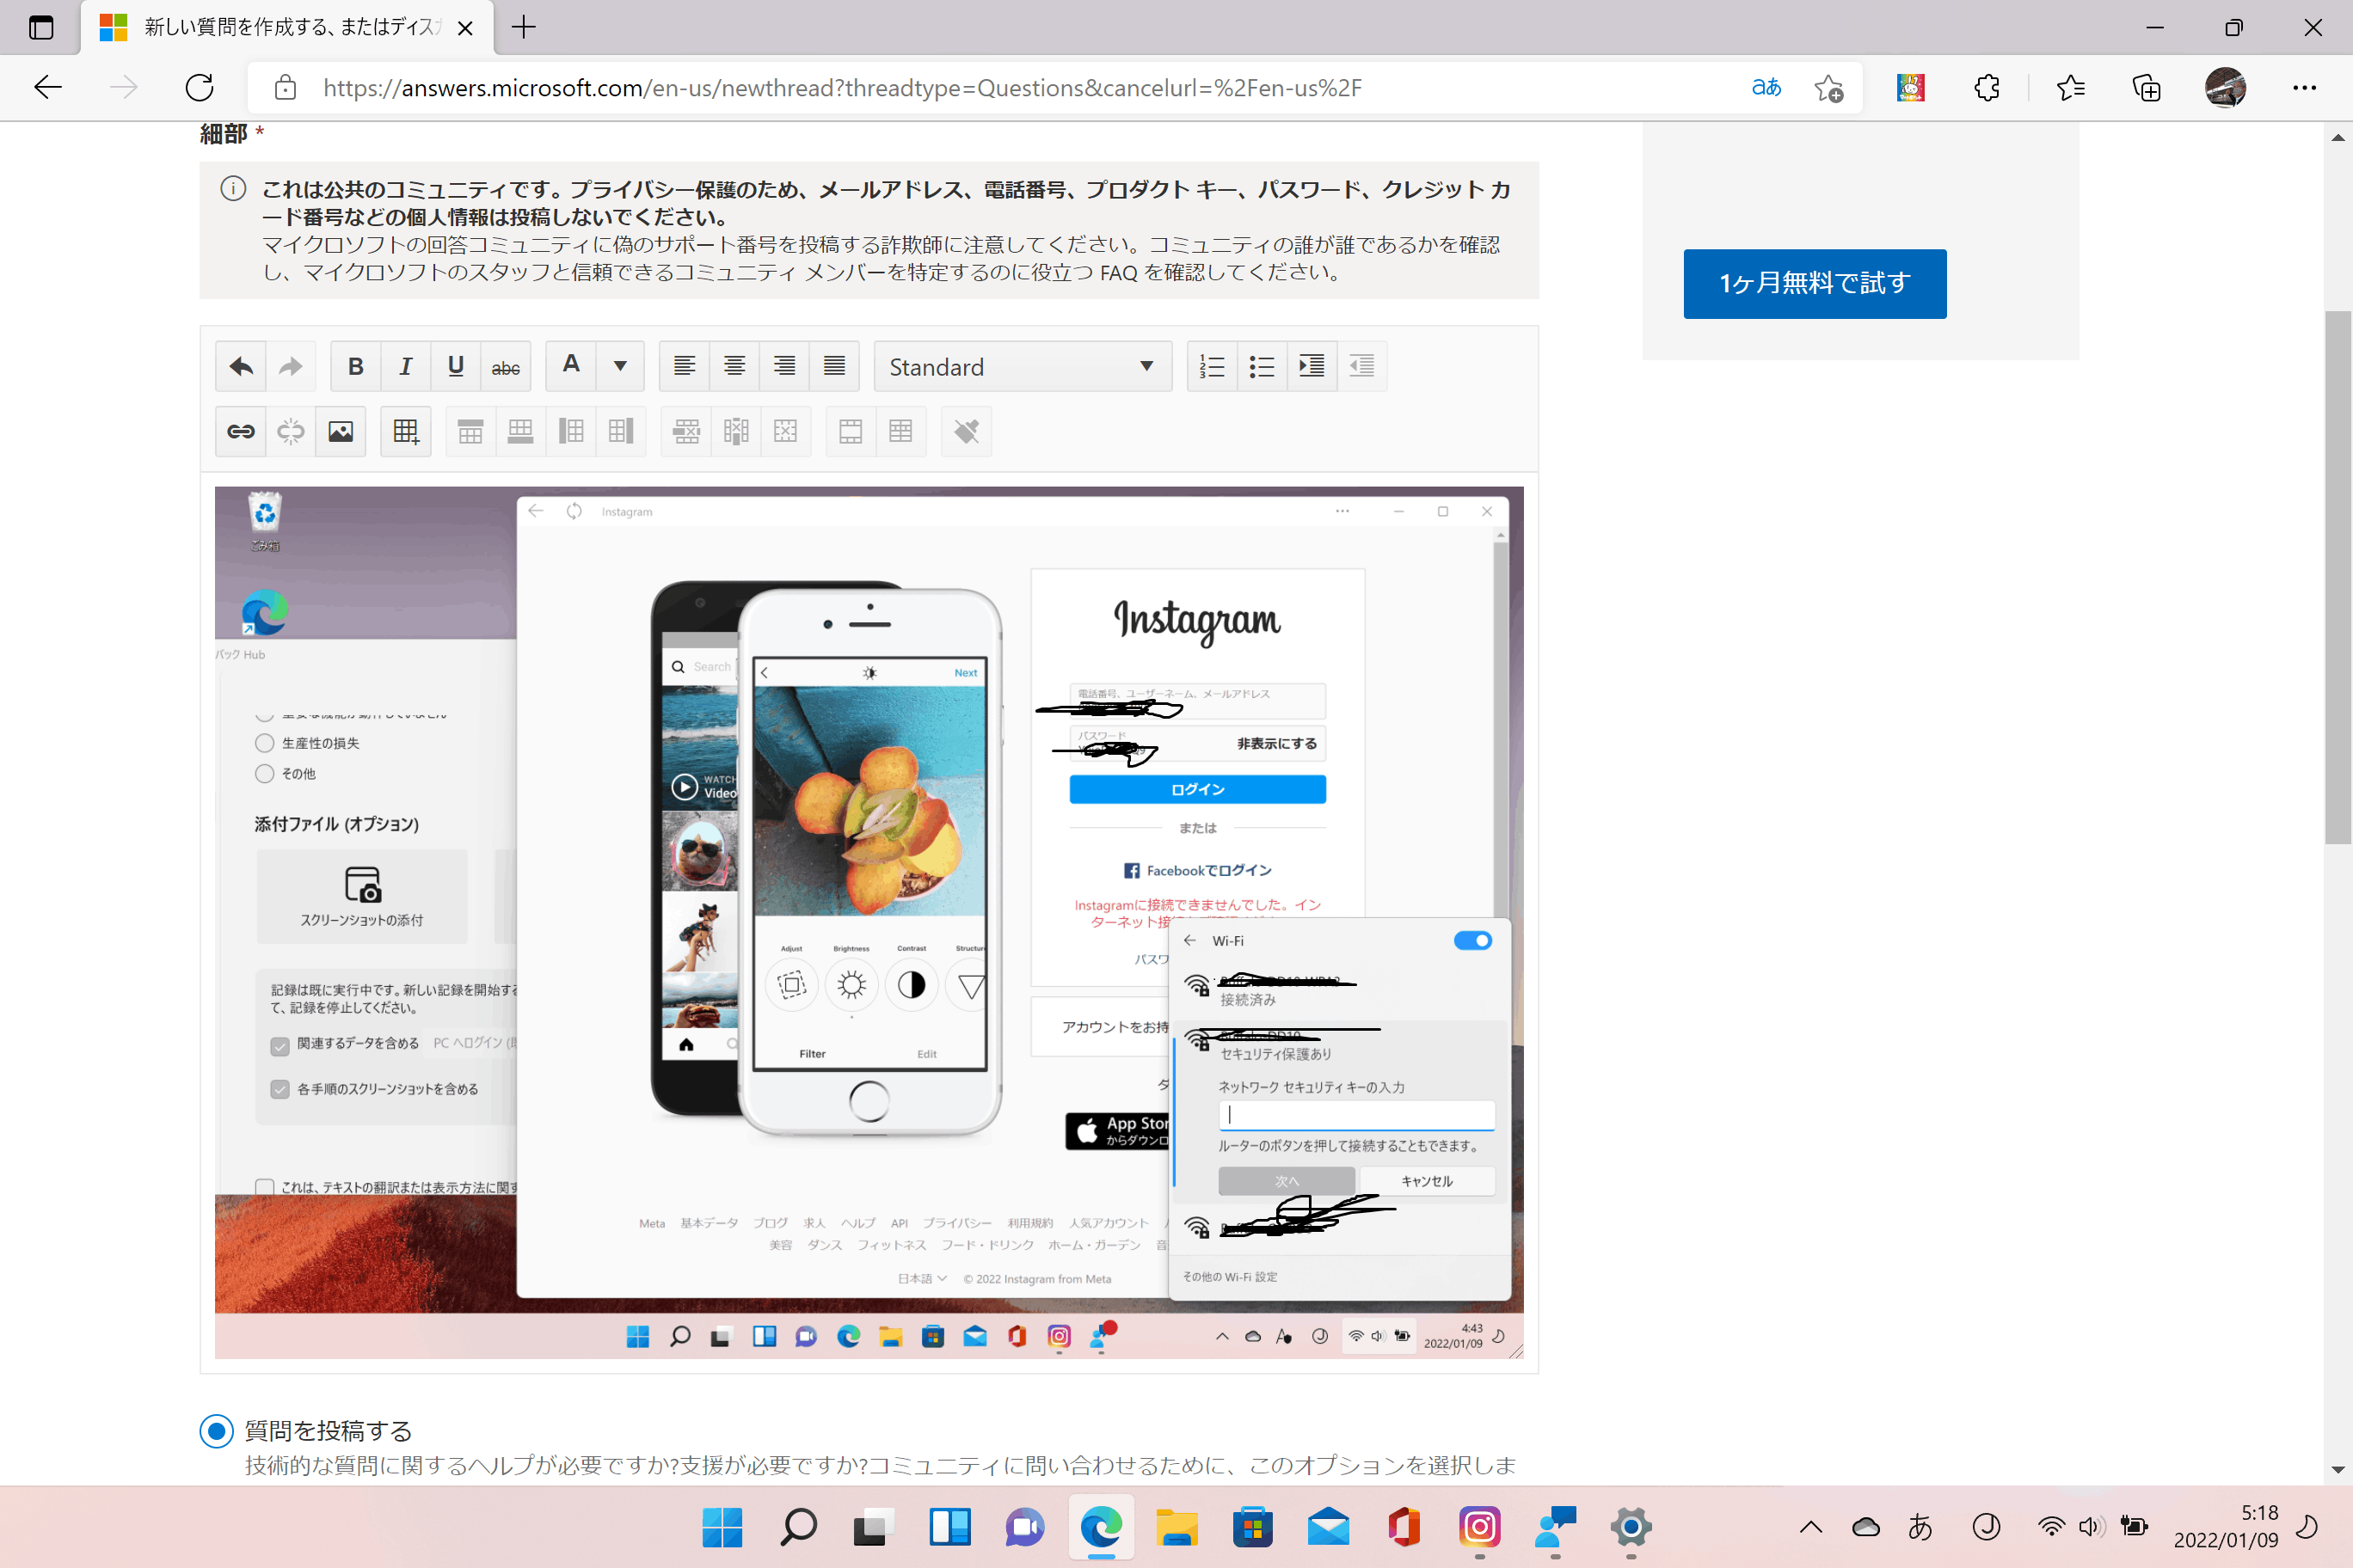The height and width of the screenshot is (1568, 2353).
Task: Open taskbar Search
Action: (798, 1527)
